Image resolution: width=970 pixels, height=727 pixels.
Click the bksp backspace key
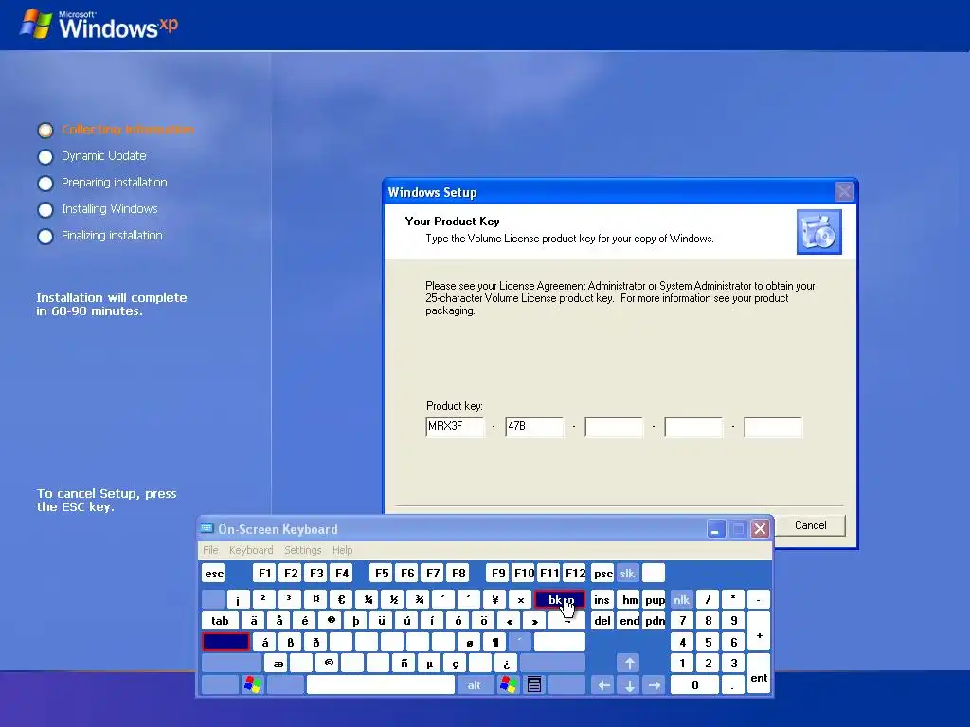pyautogui.click(x=559, y=599)
